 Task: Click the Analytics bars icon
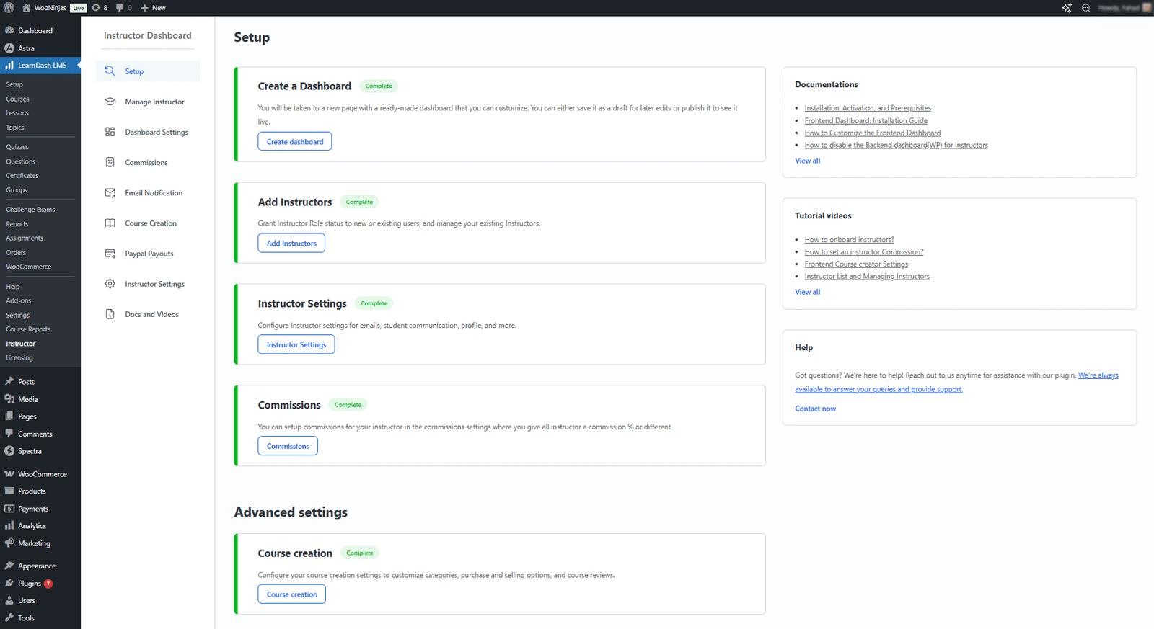click(x=9, y=525)
